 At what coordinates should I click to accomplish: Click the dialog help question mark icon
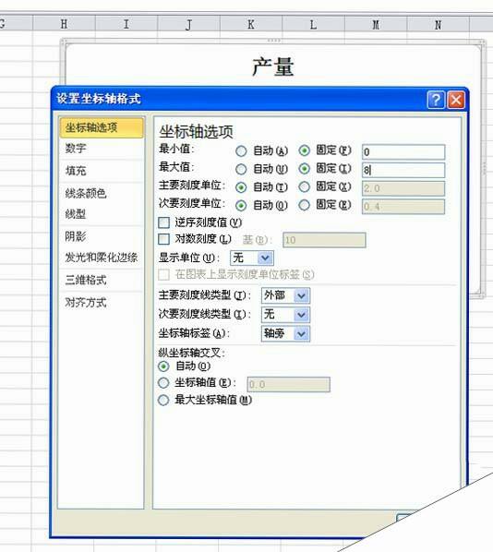point(436,100)
